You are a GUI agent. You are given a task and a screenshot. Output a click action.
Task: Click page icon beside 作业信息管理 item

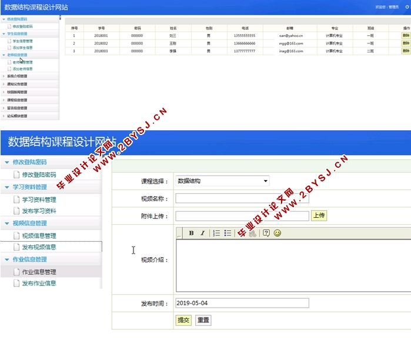tap(16, 272)
